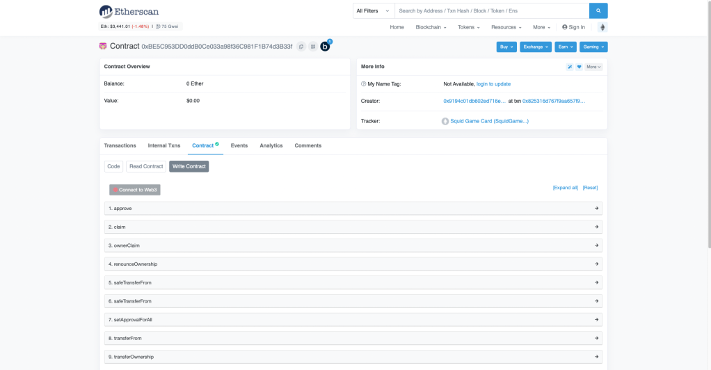
Task: Open the Squid Game Card tracker link
Action: point(489,121)
